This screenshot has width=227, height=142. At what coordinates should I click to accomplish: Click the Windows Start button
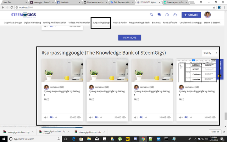(x=4, y=139)
